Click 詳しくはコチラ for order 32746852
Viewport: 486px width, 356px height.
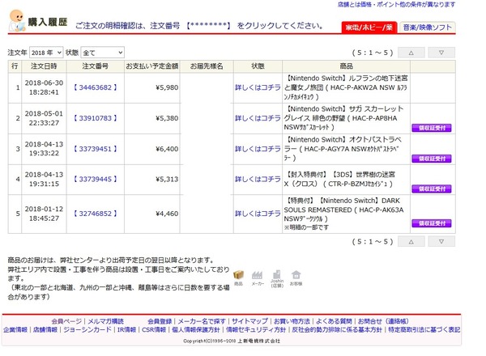(258, 214)
